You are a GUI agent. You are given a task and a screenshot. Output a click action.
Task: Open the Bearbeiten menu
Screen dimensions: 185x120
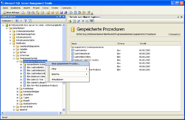point(15,8)
